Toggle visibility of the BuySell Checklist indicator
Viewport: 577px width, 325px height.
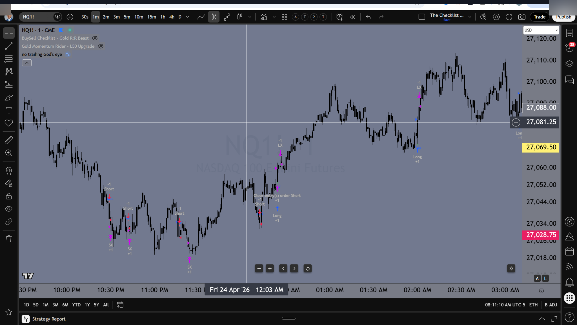(x=95, y=38)
